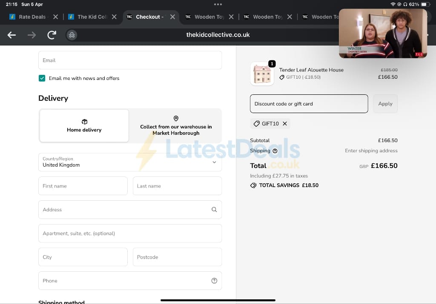The height and width of the screenshot is (304, 436).
Task: Click the Phone field help question icon
Action: pyautogui.click(x=214, y=281)
